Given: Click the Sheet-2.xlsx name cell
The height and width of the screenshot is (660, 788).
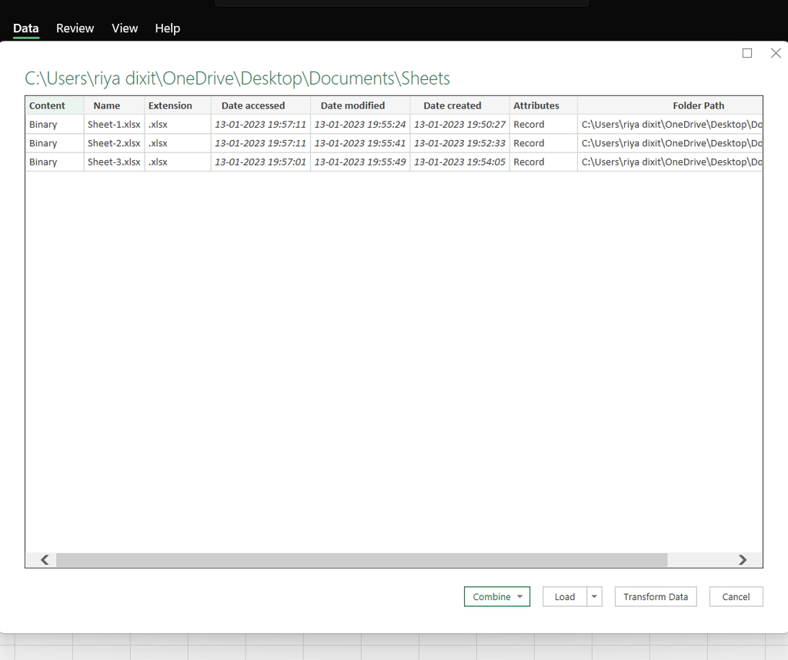Looking at the screenshot, I should click(x=114, y=143).
